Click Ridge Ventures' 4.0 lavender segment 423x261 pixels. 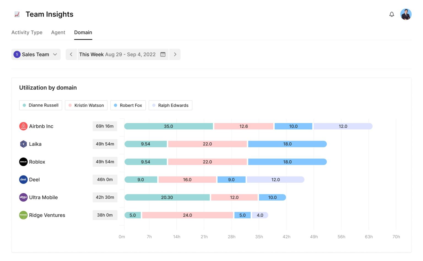point(260,215)
